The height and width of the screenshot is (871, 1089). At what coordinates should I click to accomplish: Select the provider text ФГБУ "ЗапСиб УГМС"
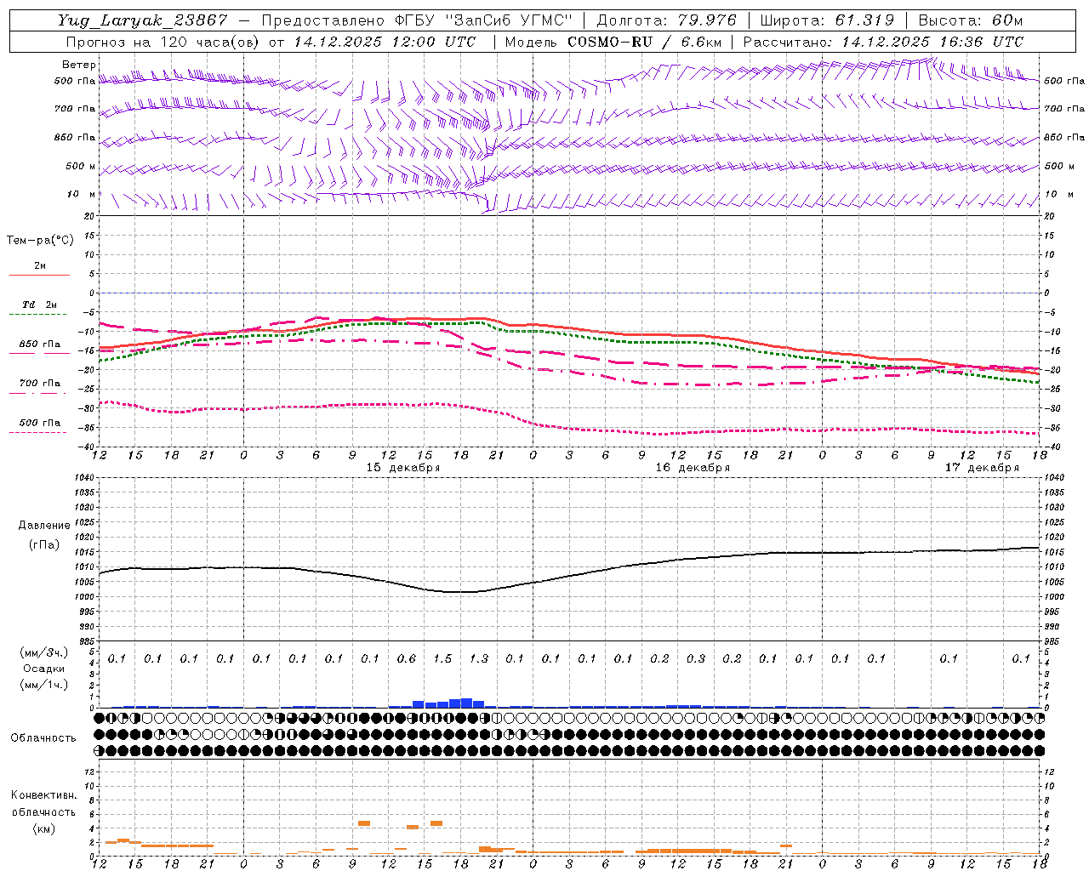pyautogui.click(x=484, y=20)
